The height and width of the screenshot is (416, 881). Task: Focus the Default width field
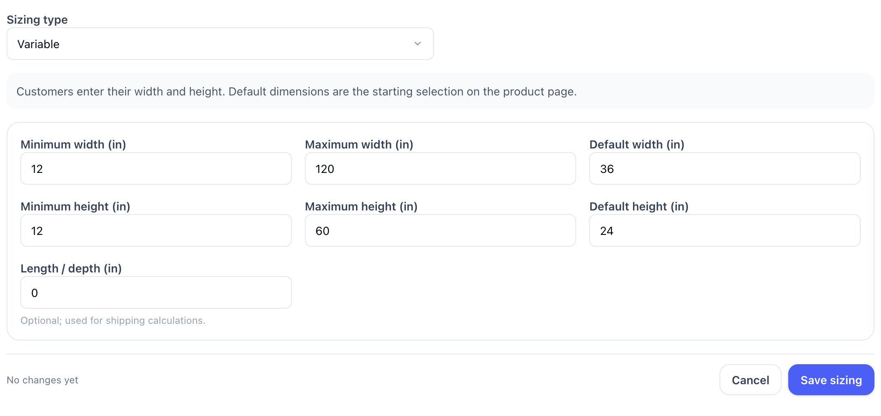pyautogui.click(x=724, y=168)
